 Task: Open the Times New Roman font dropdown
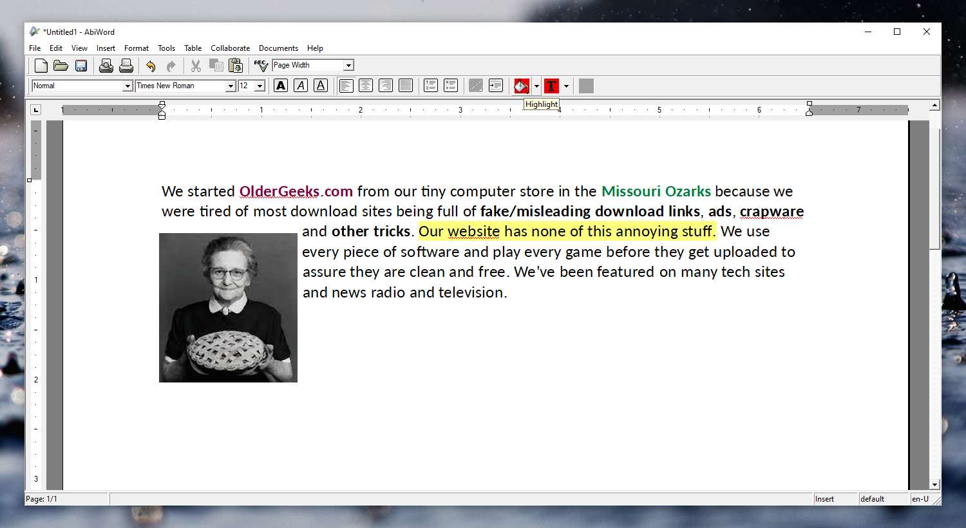[x=231, y=86]
